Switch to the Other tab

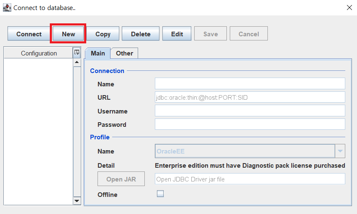124,53
